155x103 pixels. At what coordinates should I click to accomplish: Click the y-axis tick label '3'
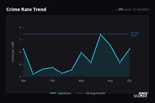[20, 76]
